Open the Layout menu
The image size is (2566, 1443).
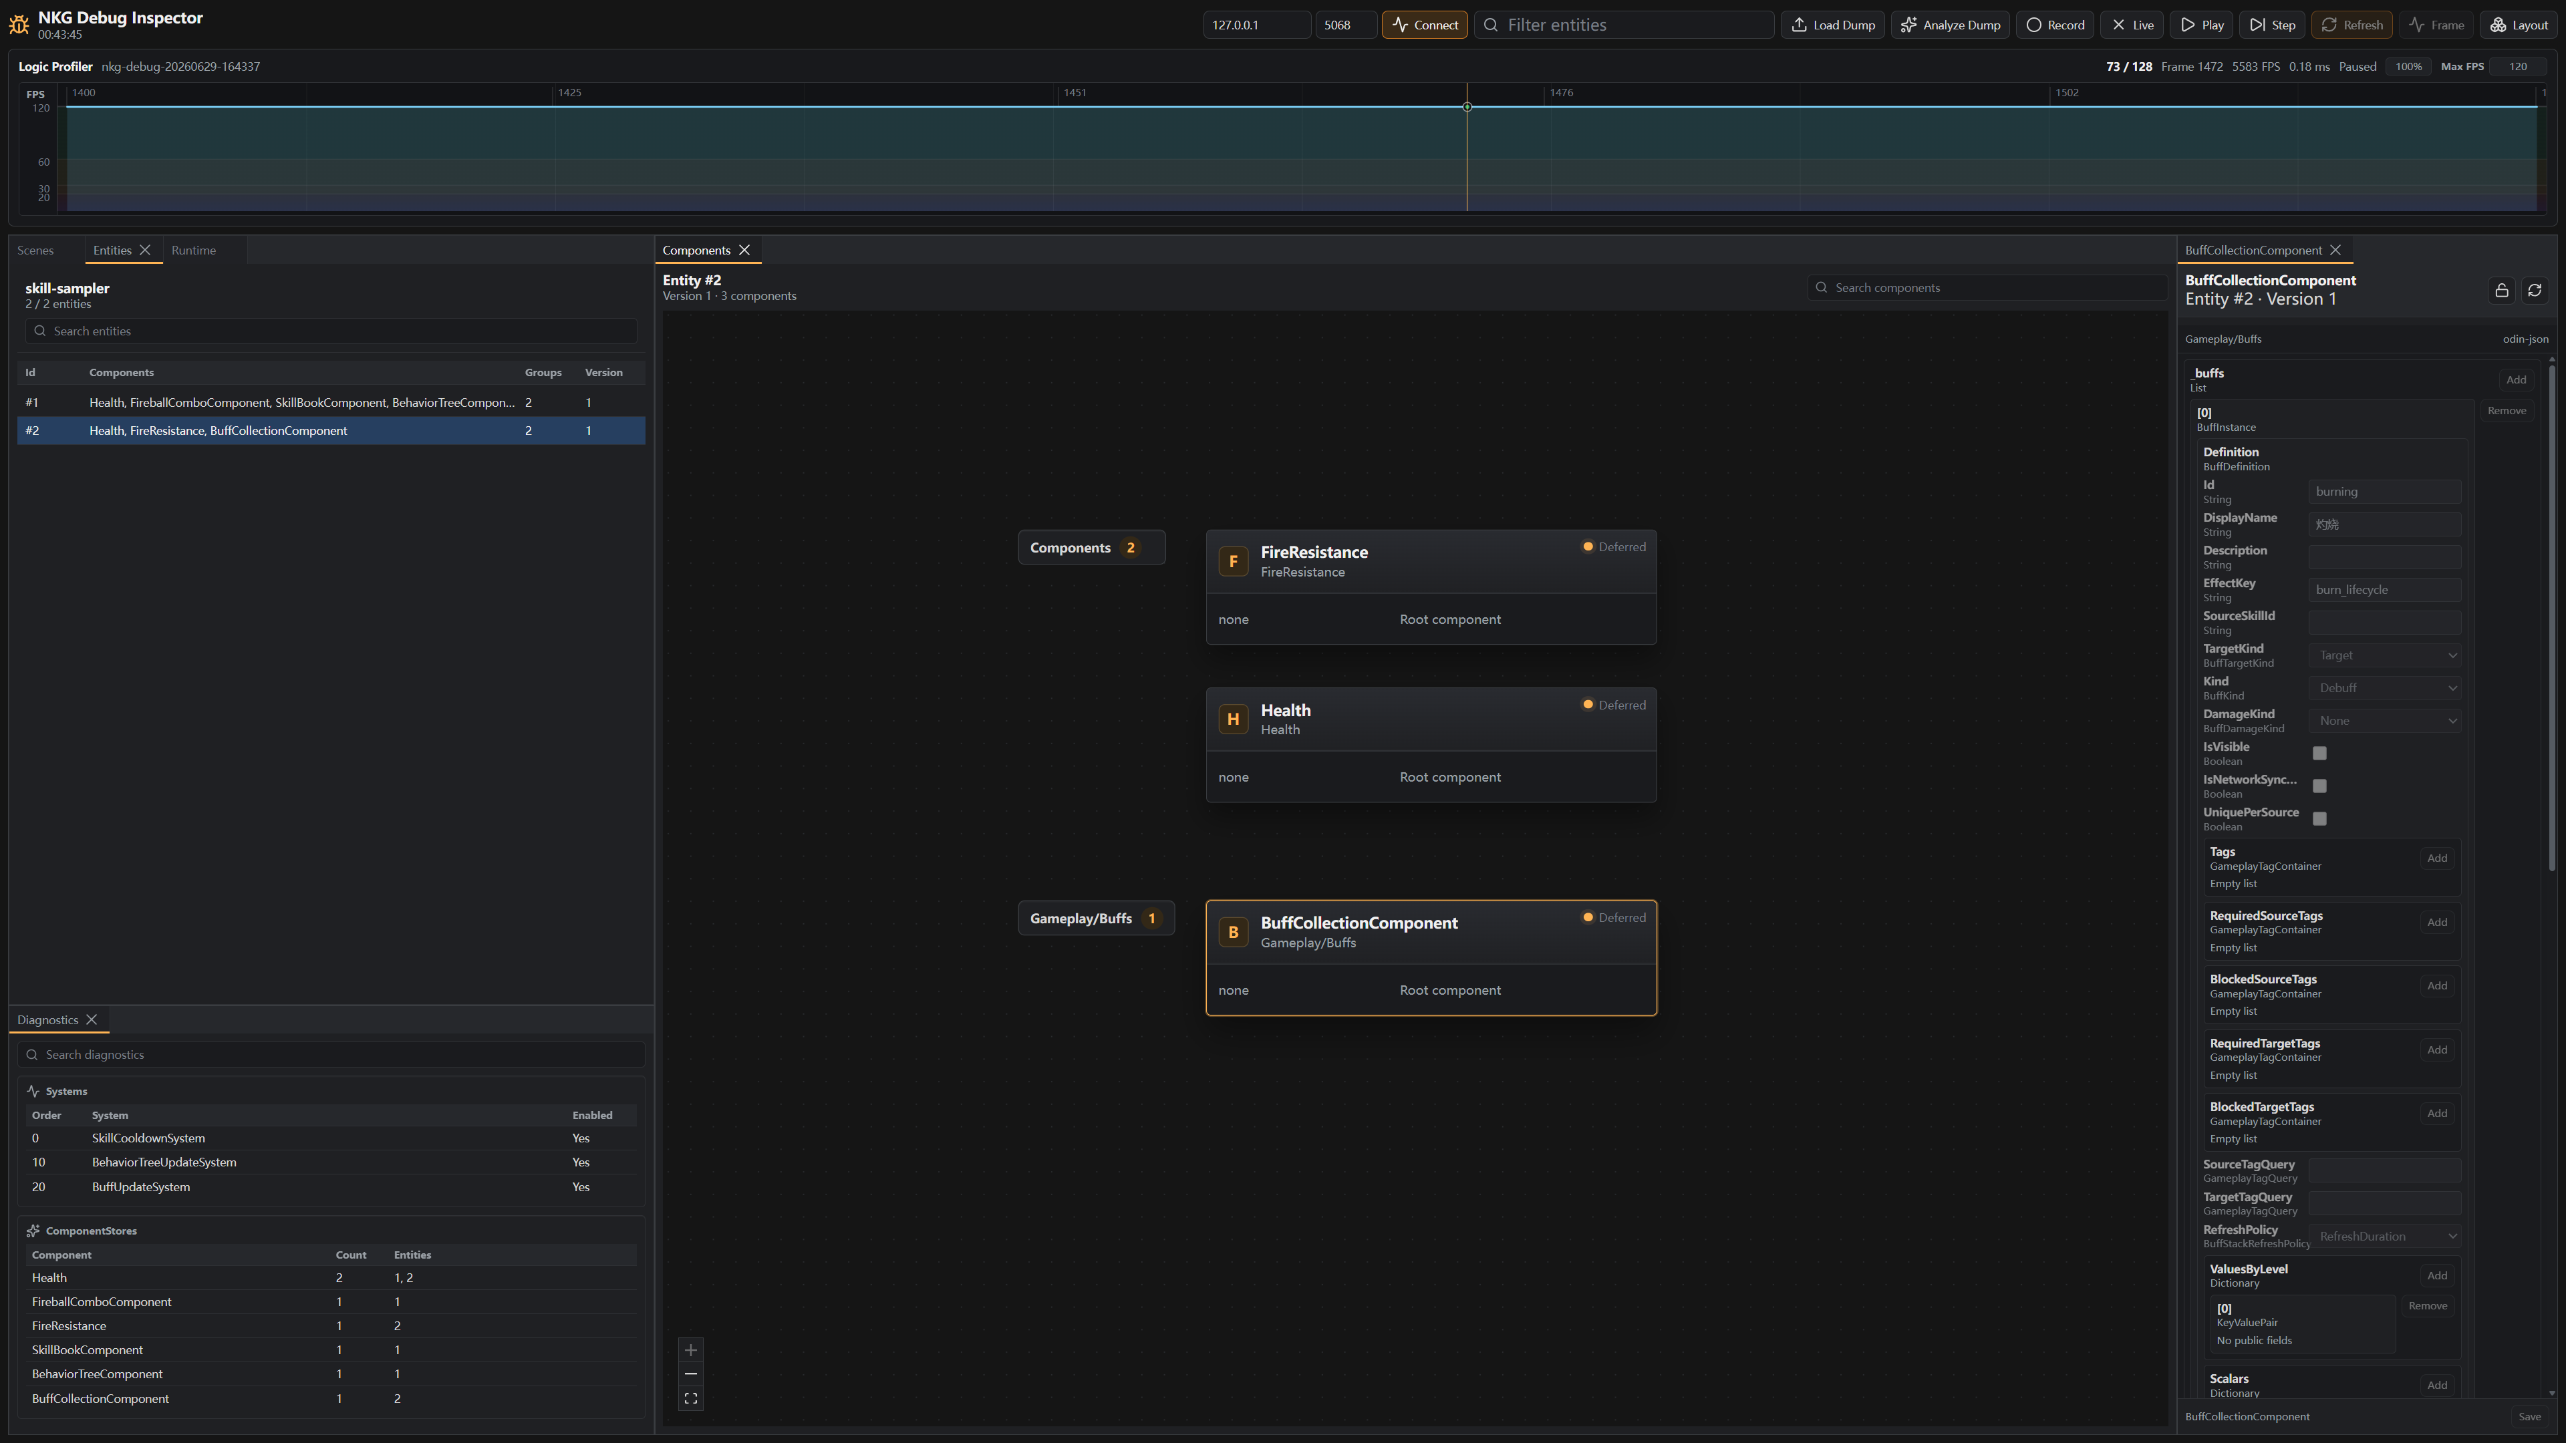point(2519,25)
